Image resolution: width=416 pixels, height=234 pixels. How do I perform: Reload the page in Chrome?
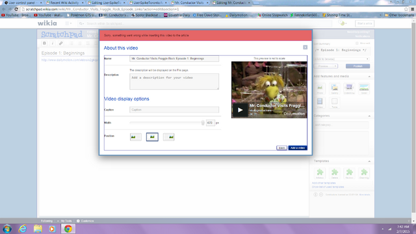16,9
